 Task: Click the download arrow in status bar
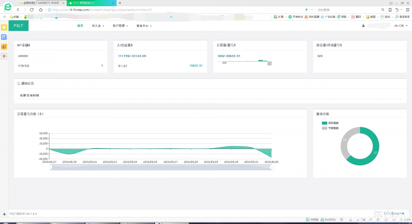(357, 219)
